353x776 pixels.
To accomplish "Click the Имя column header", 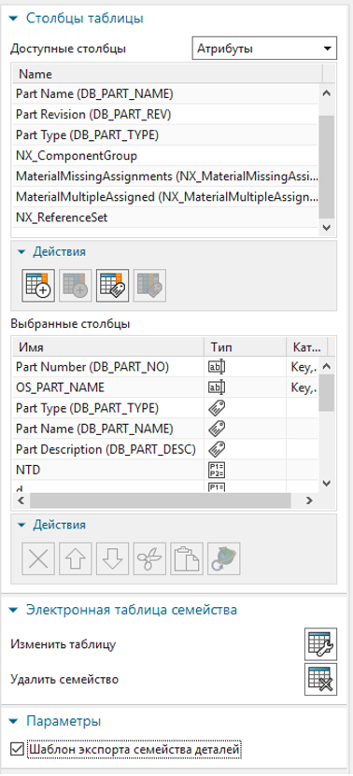I will click(107, 347).
